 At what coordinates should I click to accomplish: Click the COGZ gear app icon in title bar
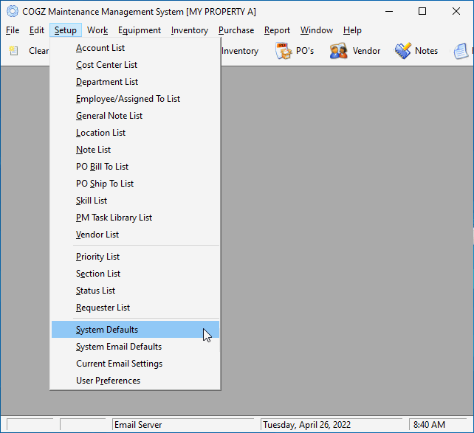tap(13, 12)
